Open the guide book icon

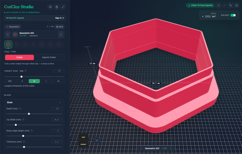50,7
